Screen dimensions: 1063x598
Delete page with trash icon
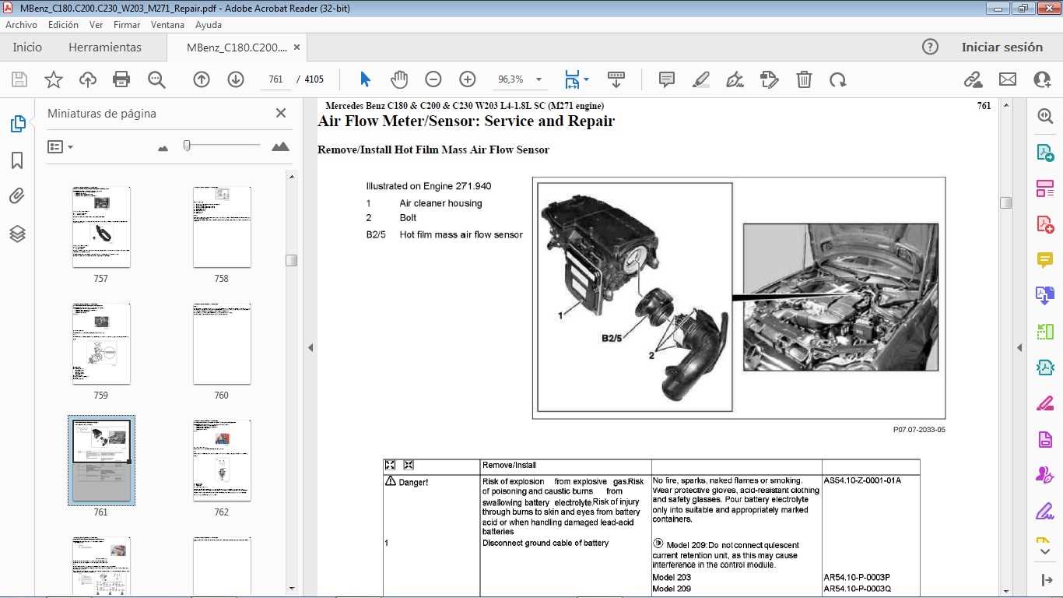805,79
